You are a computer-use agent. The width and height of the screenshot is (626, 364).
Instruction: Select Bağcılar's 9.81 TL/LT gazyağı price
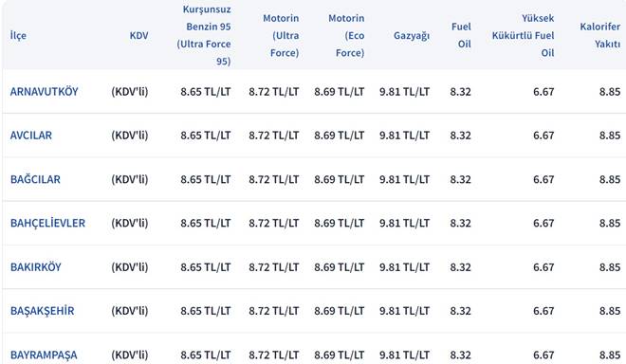404,179
